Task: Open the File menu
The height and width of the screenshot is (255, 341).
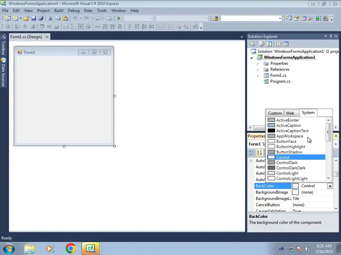Action: [x=5, y=10]
